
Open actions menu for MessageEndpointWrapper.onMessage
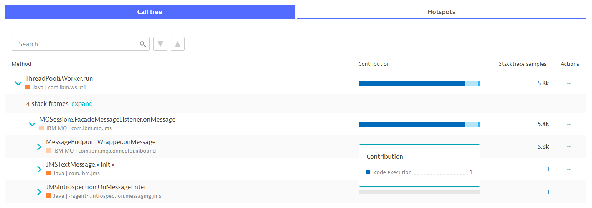569,147
